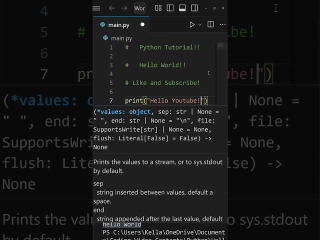The image size is (320, 240).
Task: Toggle the bottom panel layout icon
Action: coord(182,8)
